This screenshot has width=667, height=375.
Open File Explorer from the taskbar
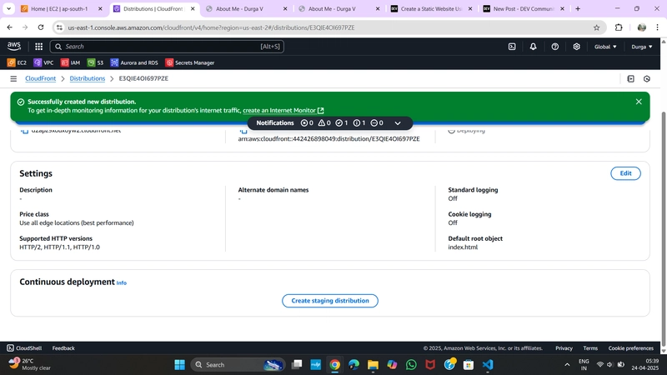click(x=373, y=365)
